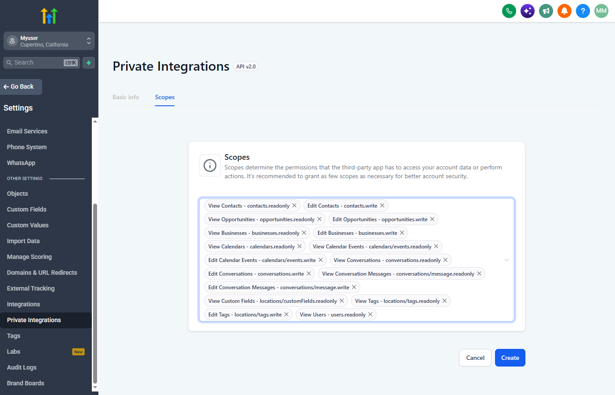
Task: Open the Private Integrations menu item
Action: point(46,320)
